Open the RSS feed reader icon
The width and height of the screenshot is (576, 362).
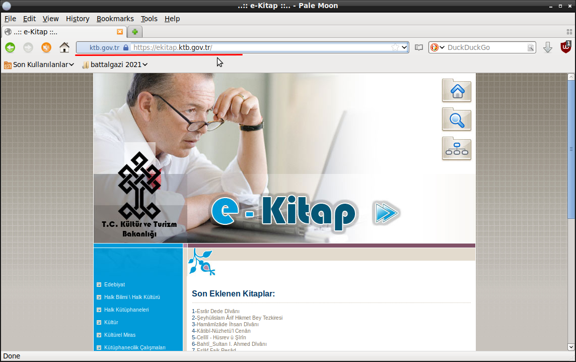[x=419, y=47]
